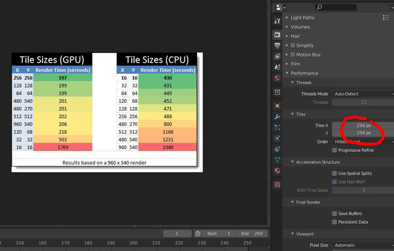Click the Threads count field
The height and width of the screenshot is (251, 394).
pos(363,102)
